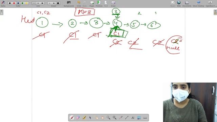
Task: Select the green pen color
Action: 22,3
